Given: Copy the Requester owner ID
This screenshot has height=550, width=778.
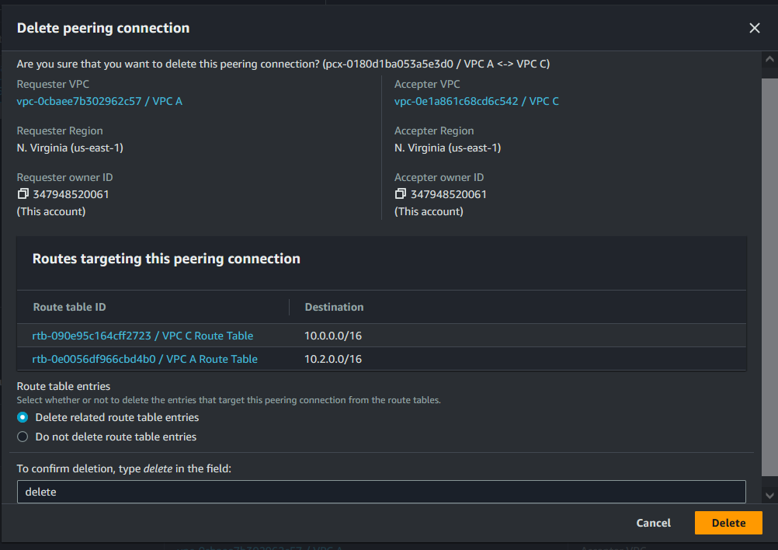Looking at the screenshot, I should [x=23, y=194].
